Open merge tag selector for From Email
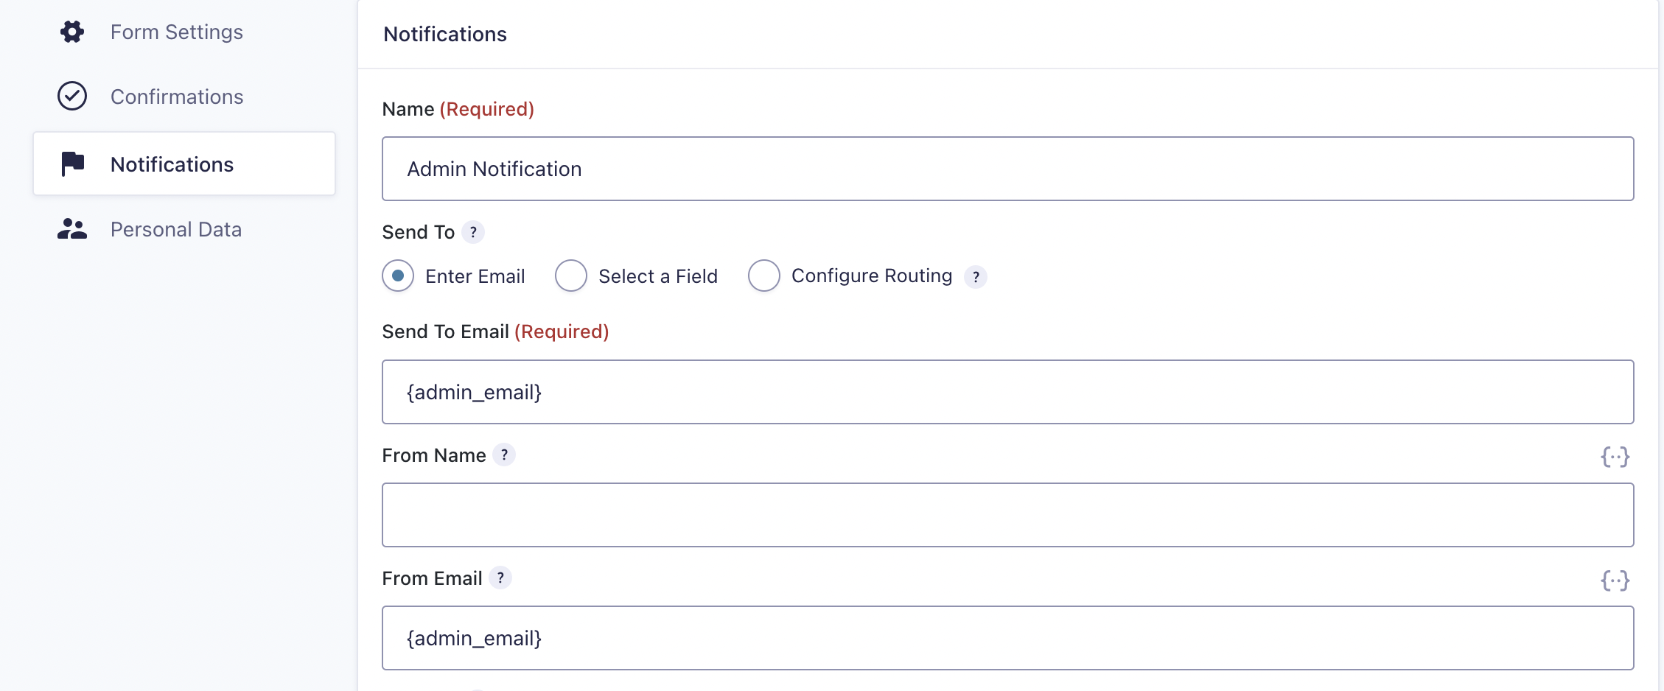Image resolution: width=1664 pixels, height=691 pixels. click(1615, 580)
